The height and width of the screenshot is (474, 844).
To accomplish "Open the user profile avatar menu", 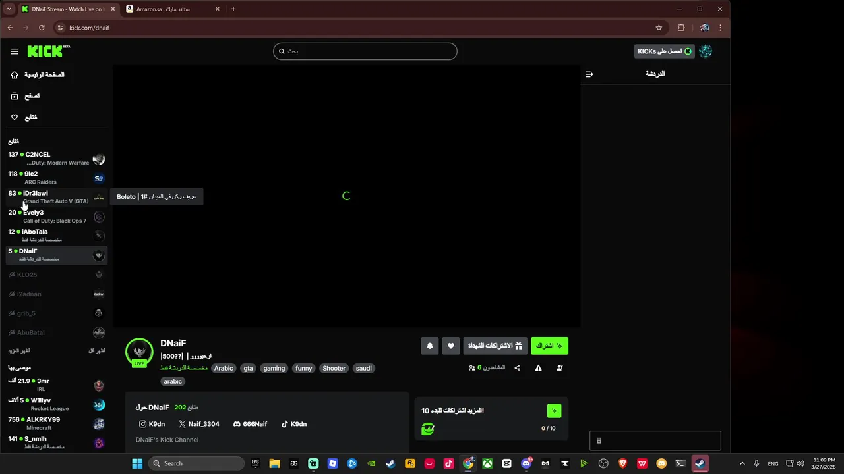I will pyautogui.click(x=706, y=51).
